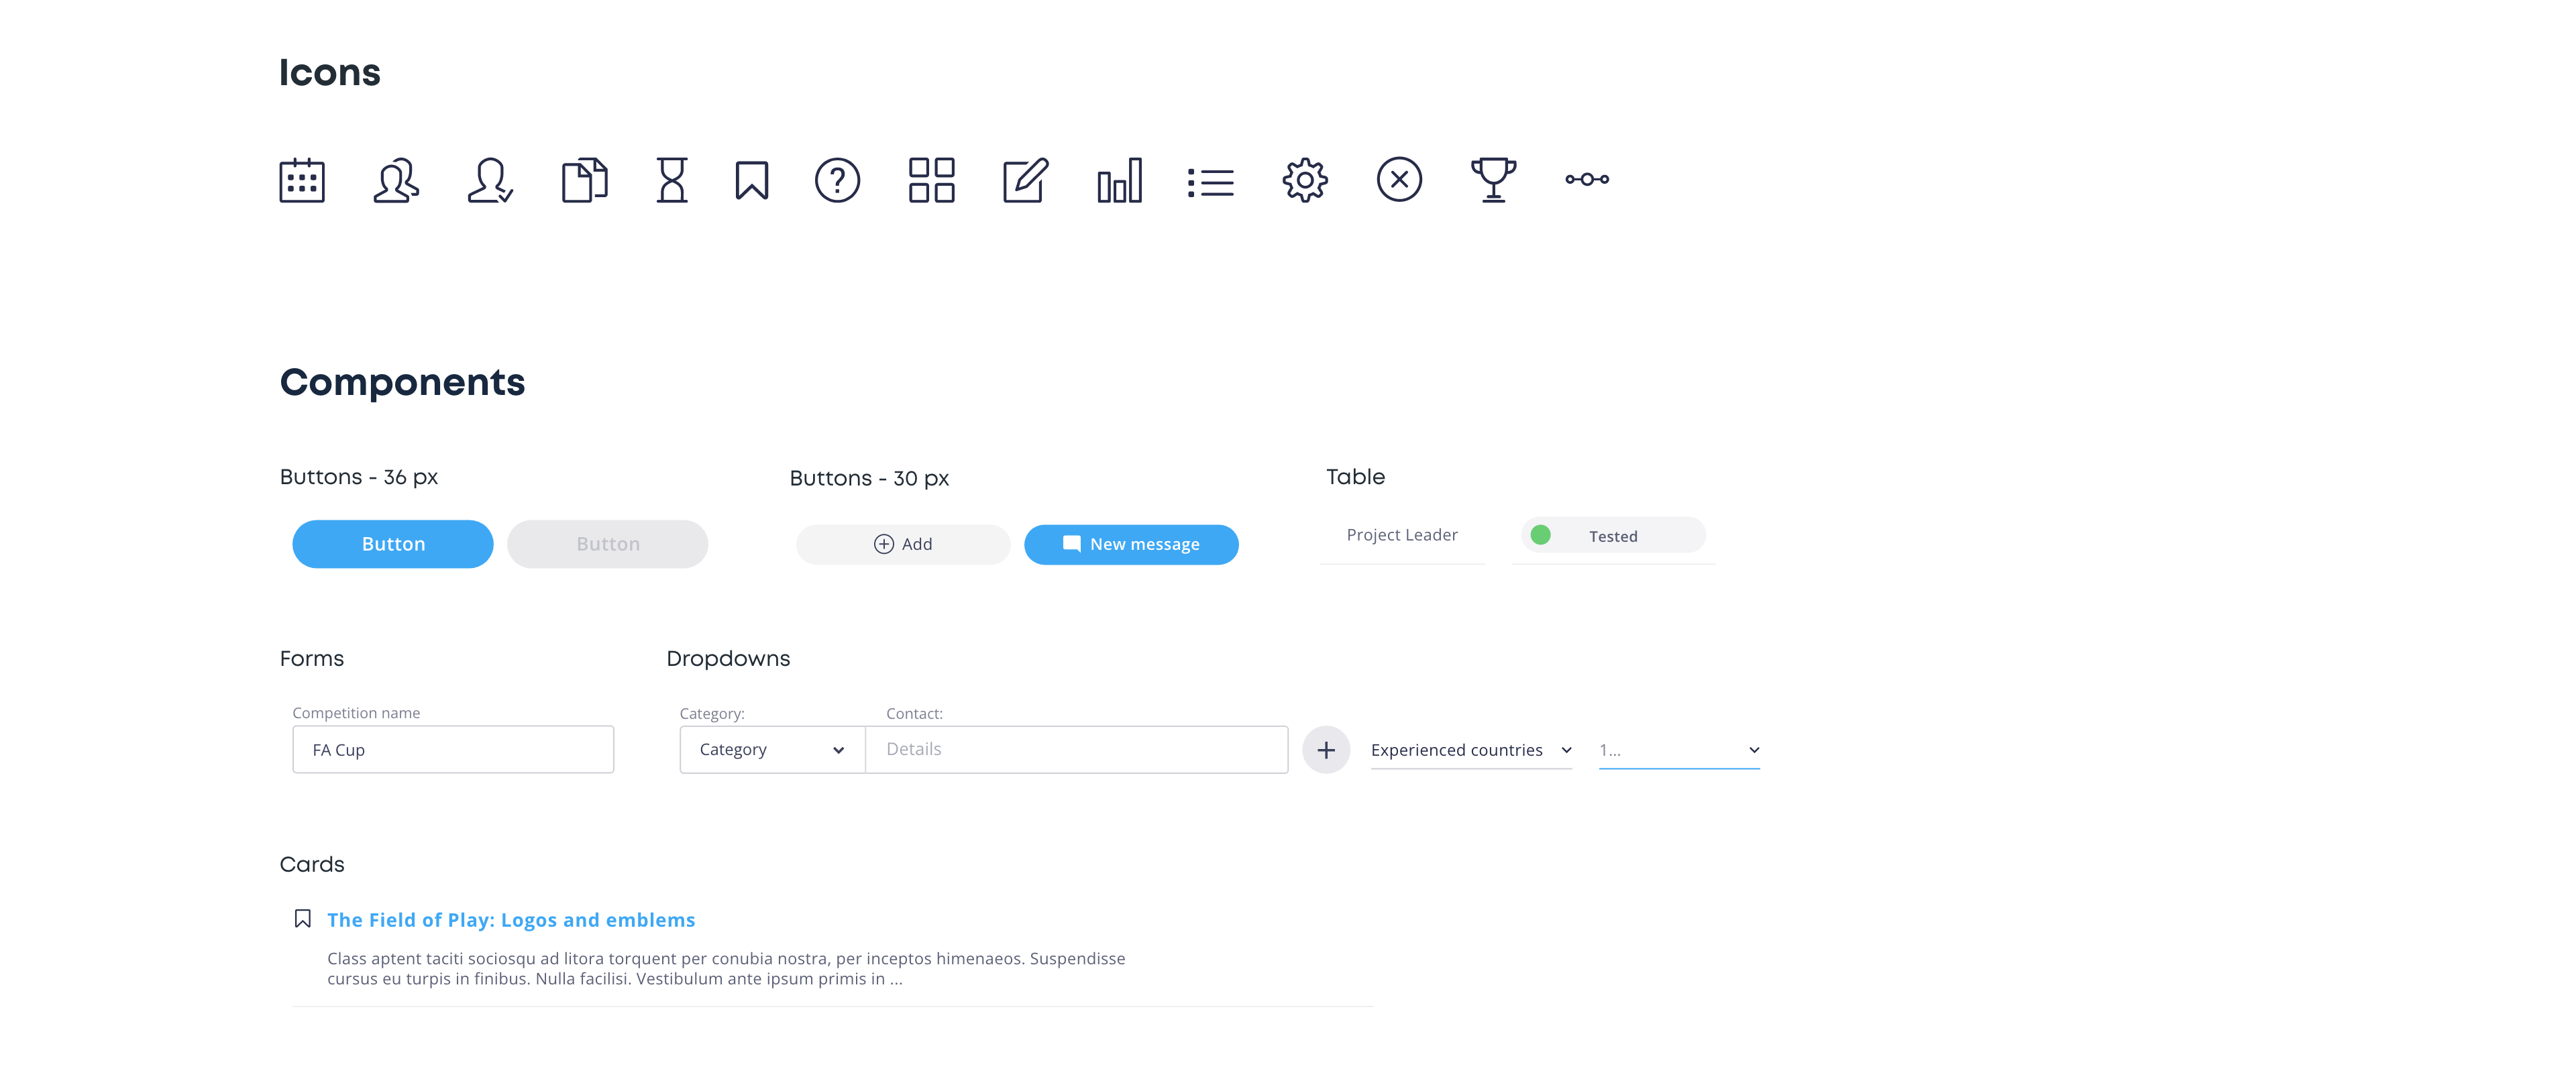Click the two-users group icon
Screen dimensions: 2576x1085
click(x=396, y=181)
